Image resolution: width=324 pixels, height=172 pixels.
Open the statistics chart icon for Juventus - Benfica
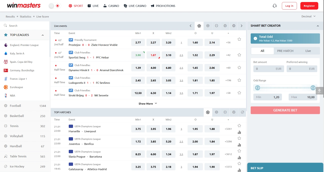coord(239,145)
